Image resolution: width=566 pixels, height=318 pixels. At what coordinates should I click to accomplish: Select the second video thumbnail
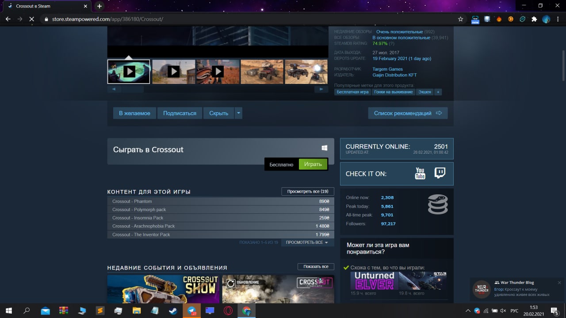[173, 72]
